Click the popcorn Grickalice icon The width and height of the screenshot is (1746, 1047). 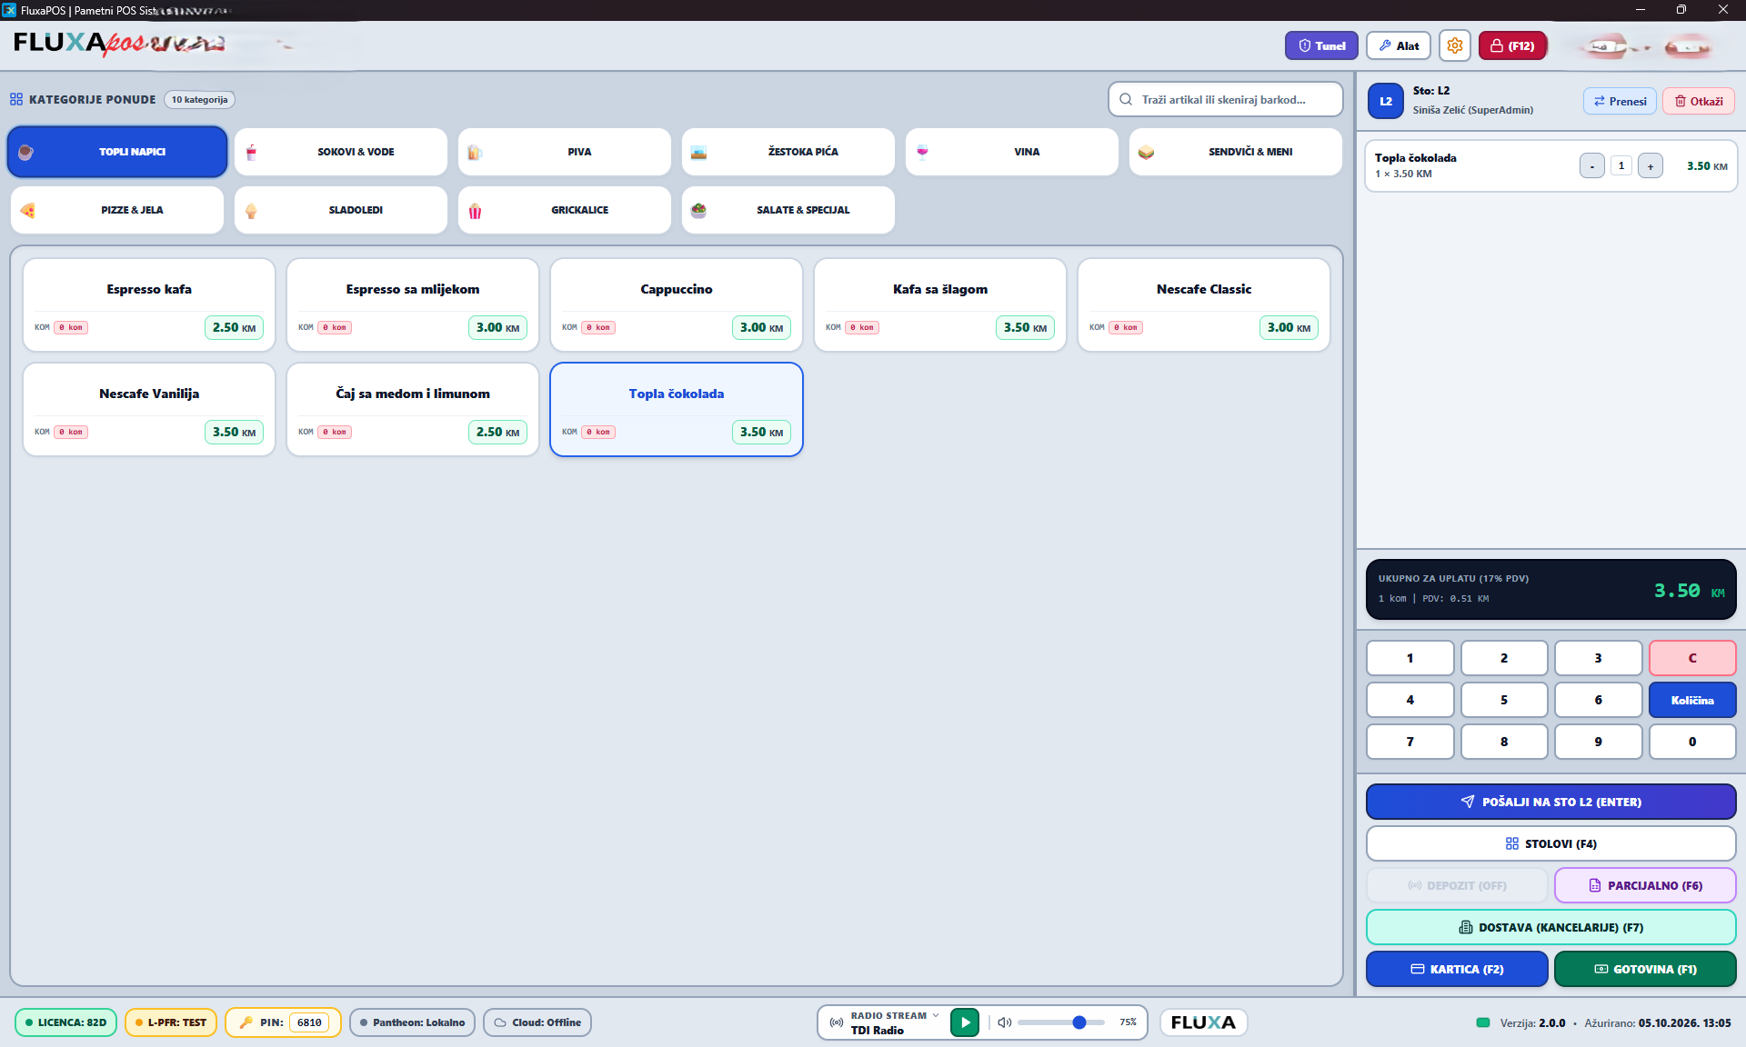click(x=475, y=210)
